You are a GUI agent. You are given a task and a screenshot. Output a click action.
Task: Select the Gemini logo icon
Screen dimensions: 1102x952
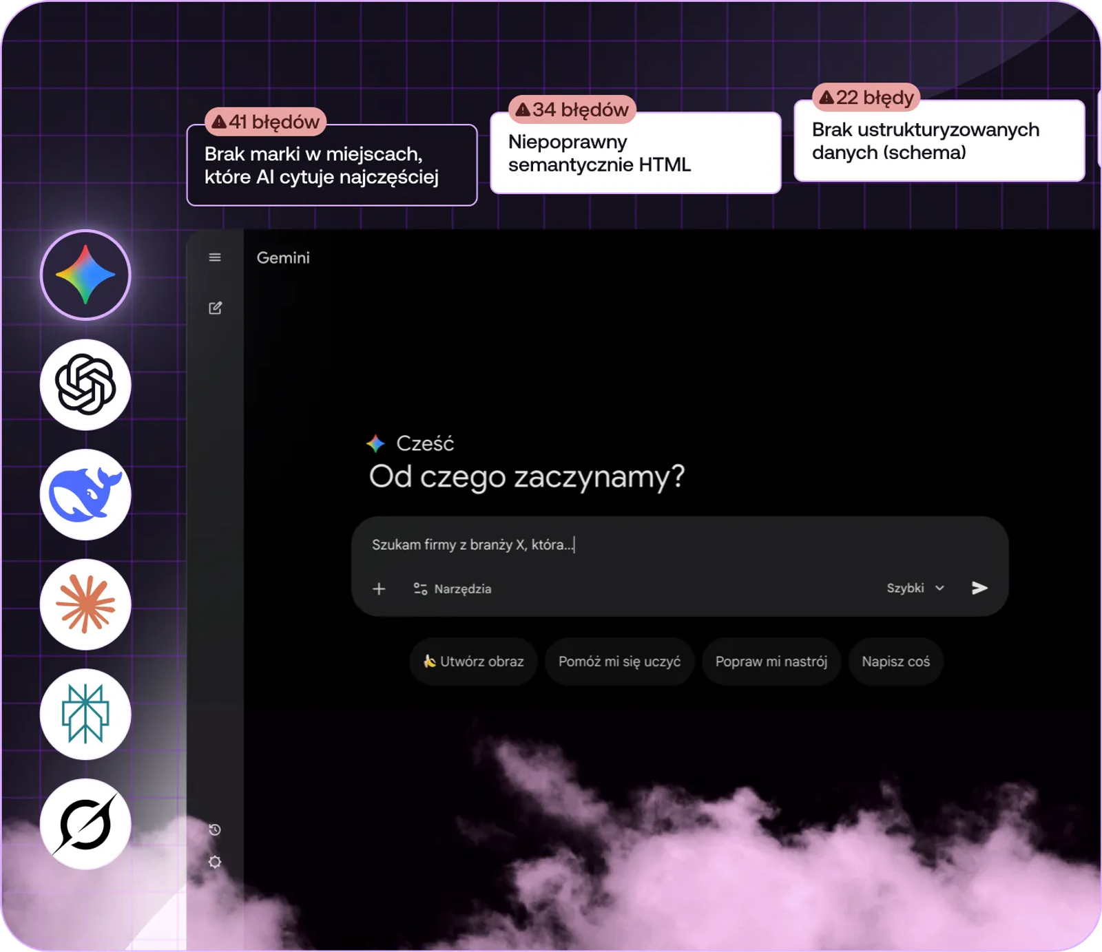point(85,275)
